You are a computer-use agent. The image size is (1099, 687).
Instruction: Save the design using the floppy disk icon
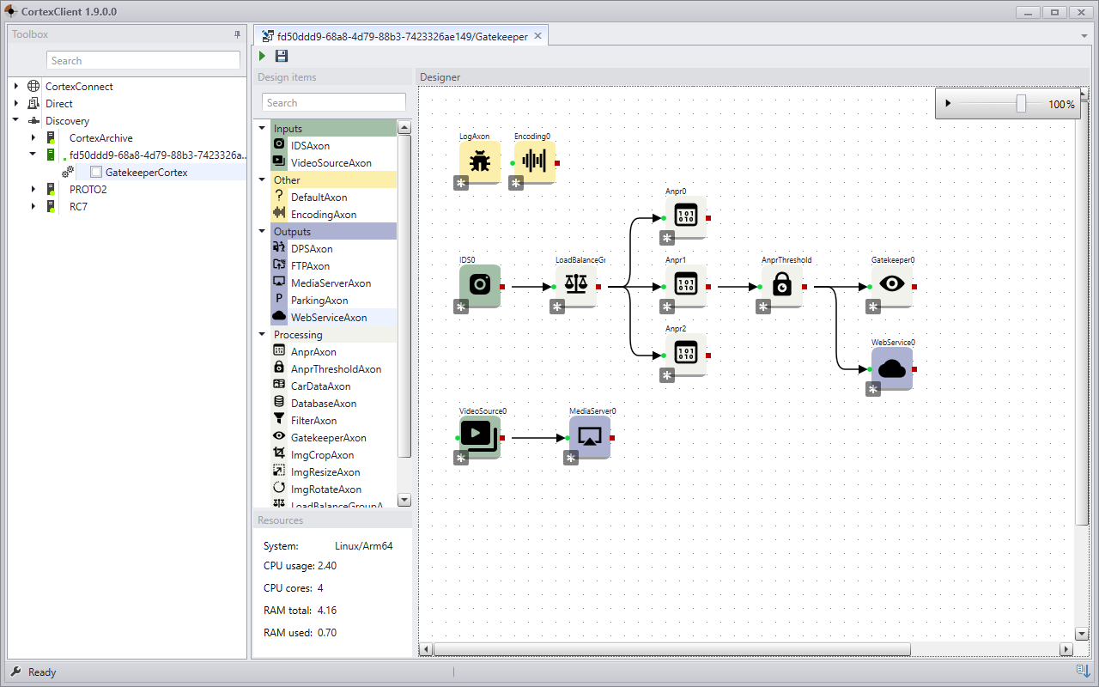click(282, 56)
